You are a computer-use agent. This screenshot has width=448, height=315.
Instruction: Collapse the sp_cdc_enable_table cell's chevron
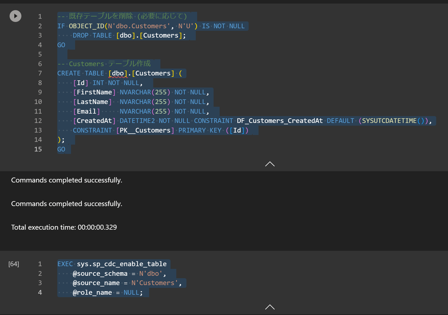click(x=270, y=307)
